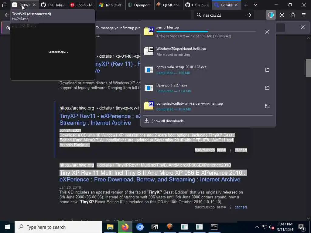This screenshot has width=311, height=233.
Task: Click the highlighted brave source link
Action: tap(221, 150)
